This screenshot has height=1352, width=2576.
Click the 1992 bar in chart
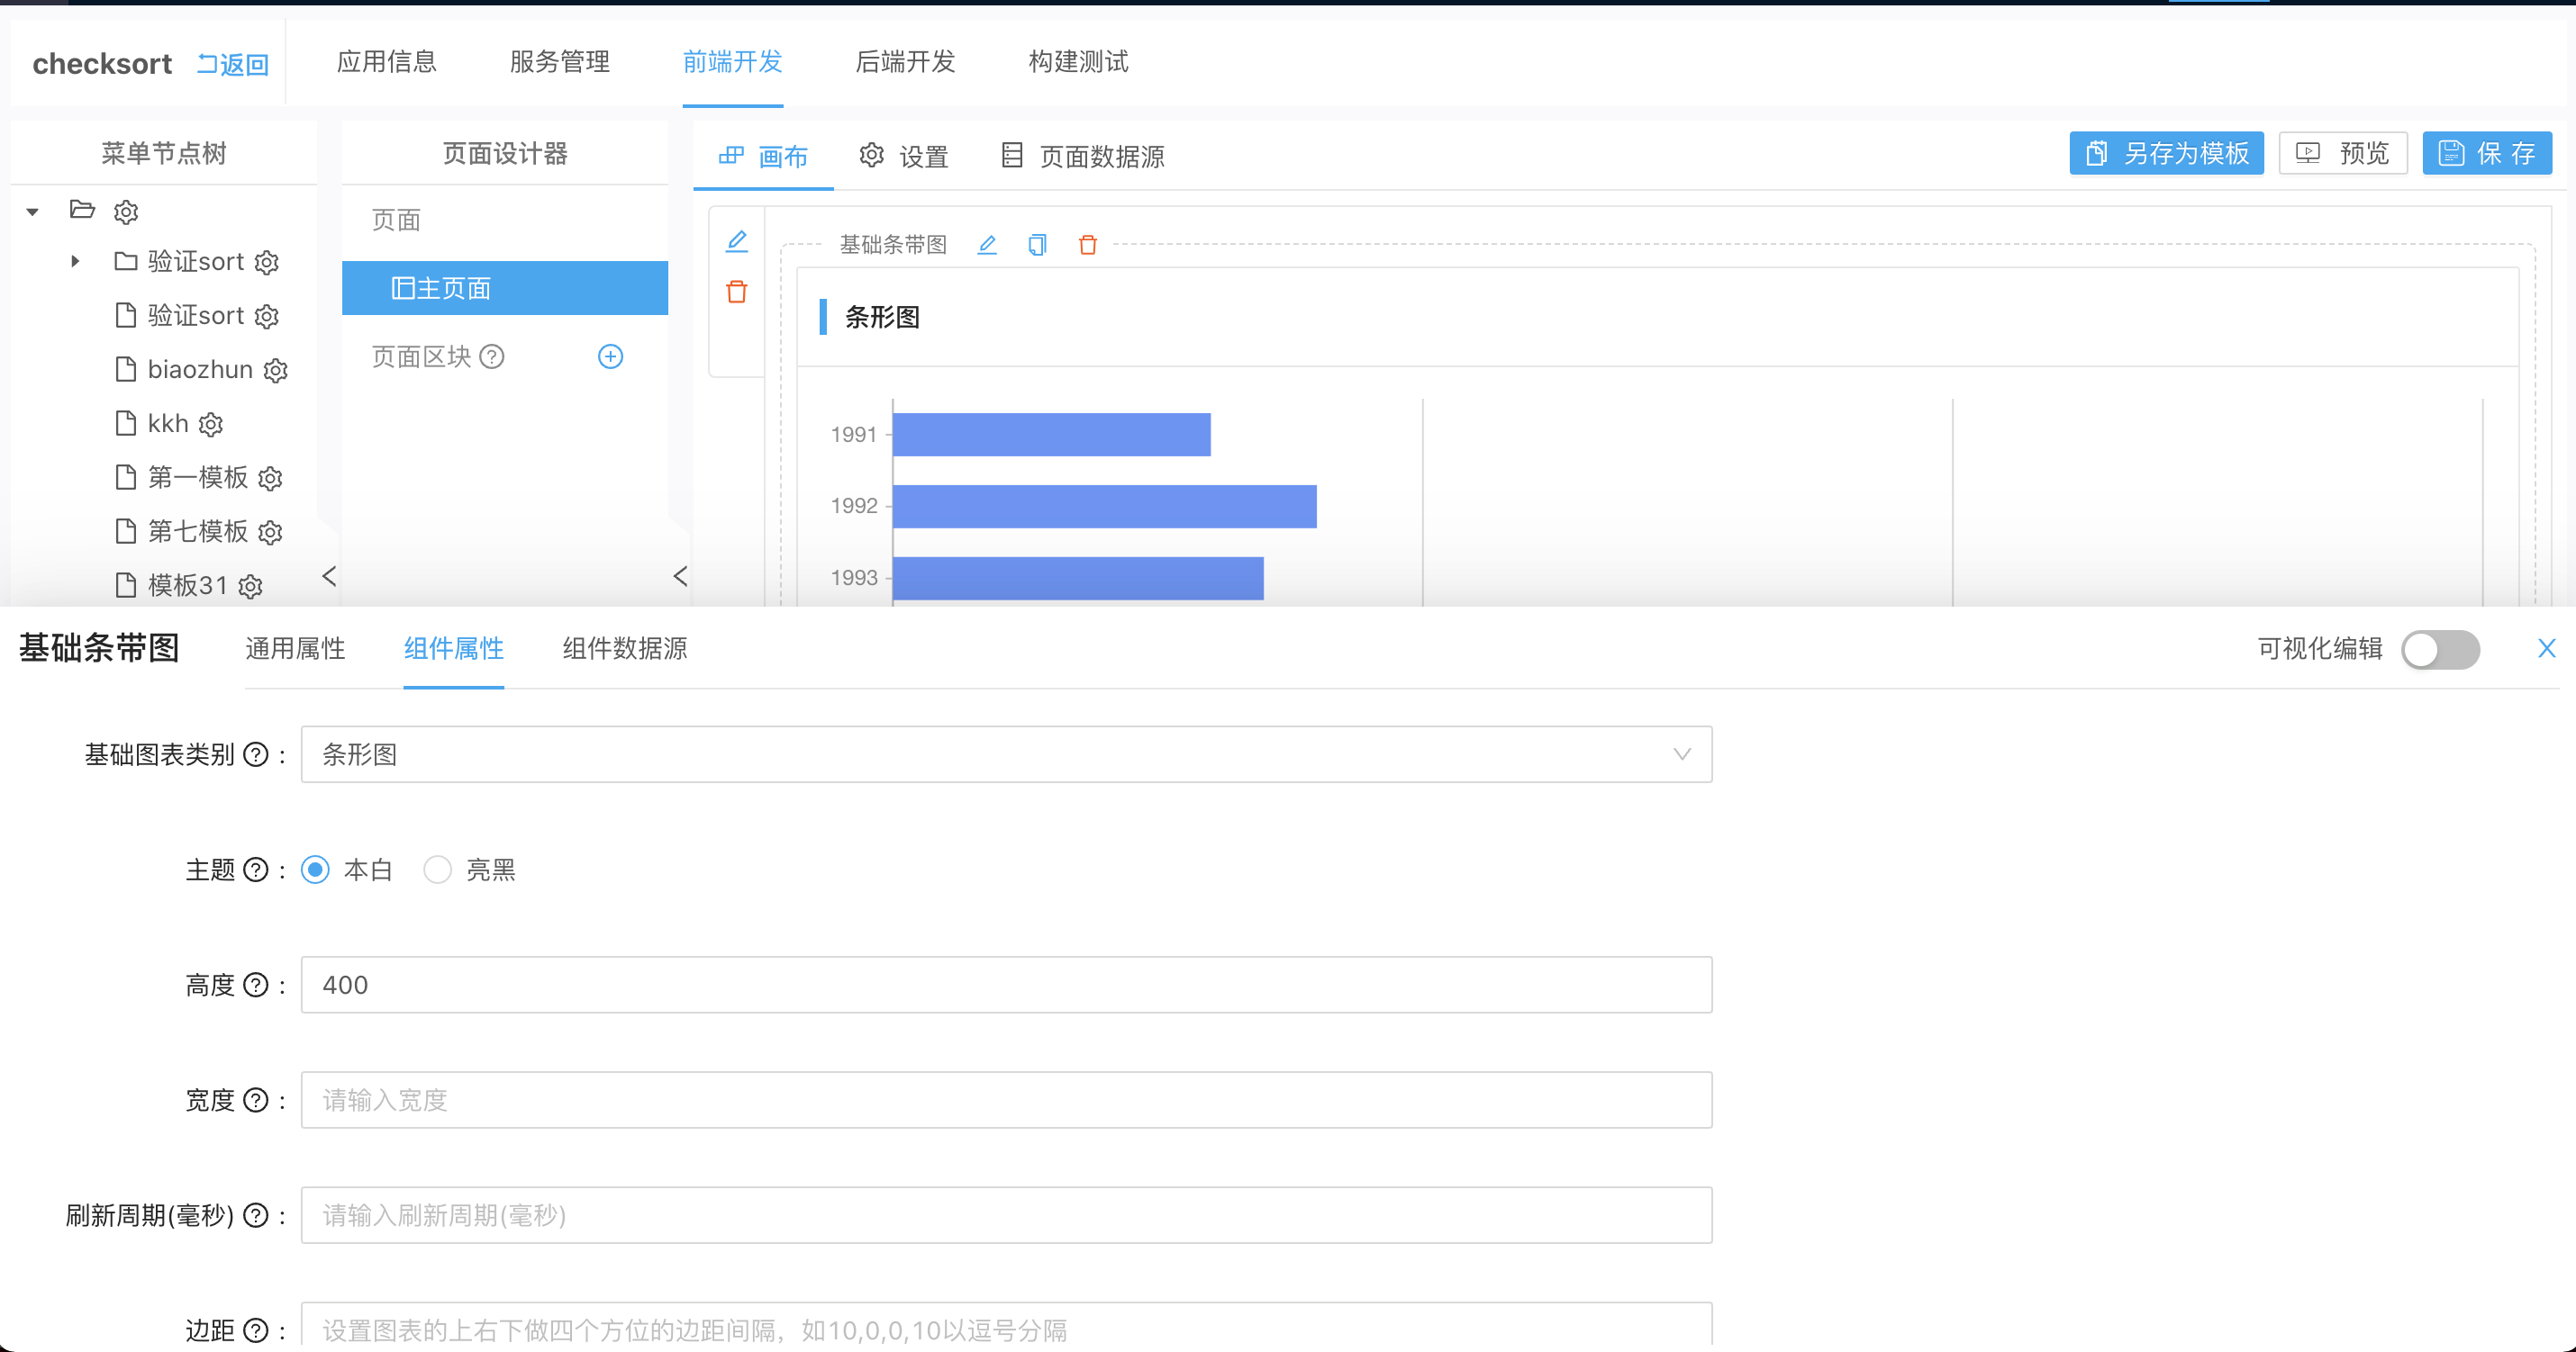[x=1103, y=507]
